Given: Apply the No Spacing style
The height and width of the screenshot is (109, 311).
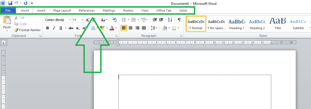Looking at the screenshot, I should click(217, 24).
